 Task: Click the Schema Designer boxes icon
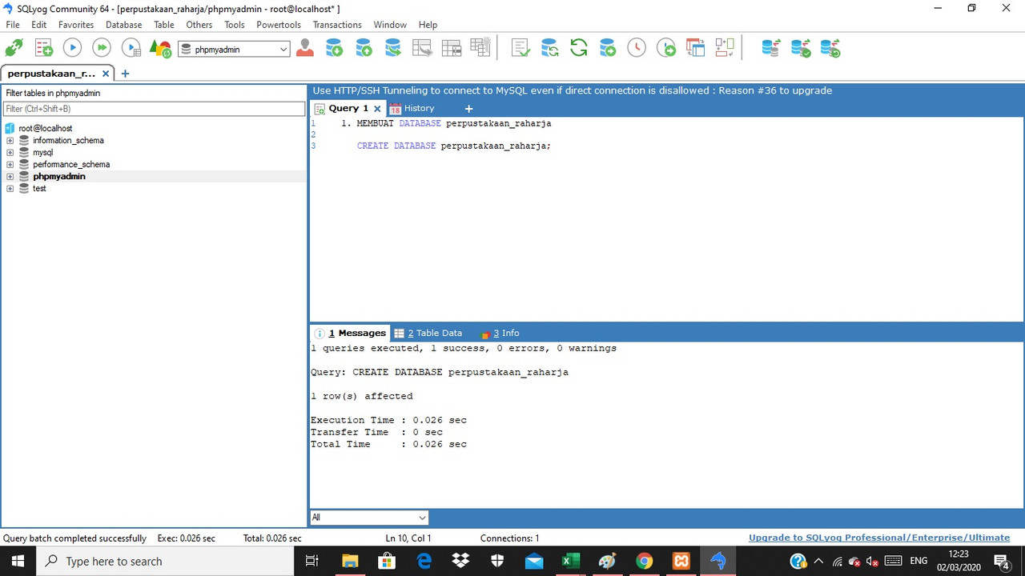[x=725, y=48]
